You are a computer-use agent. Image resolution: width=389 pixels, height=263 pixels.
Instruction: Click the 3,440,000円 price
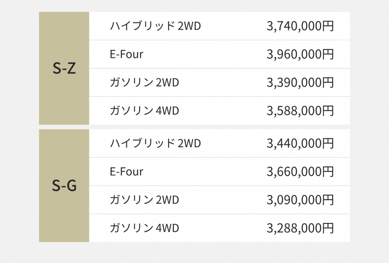300,143
